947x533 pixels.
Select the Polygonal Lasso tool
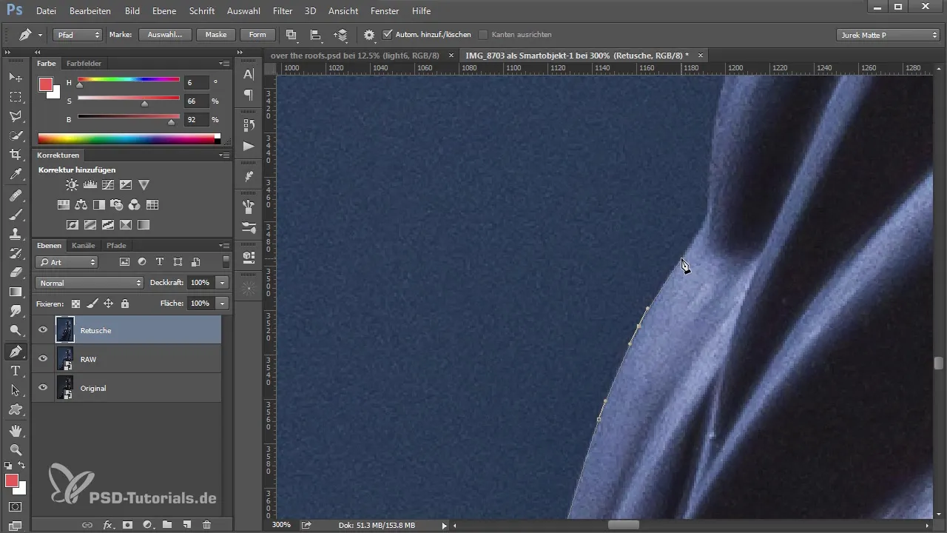[x=16, y=116]
